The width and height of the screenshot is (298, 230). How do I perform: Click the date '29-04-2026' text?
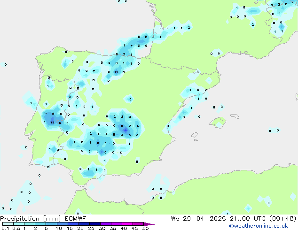pos(204,219)
